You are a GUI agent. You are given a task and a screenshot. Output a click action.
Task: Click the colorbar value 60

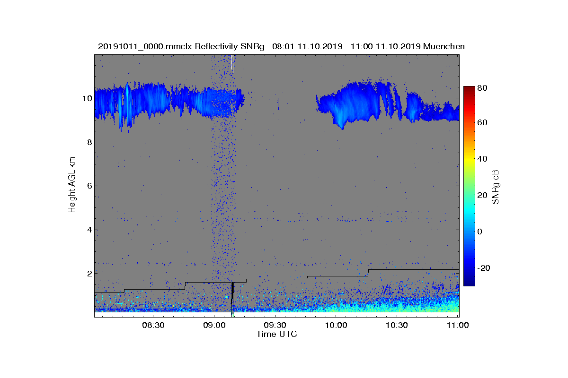pos(483,123)
